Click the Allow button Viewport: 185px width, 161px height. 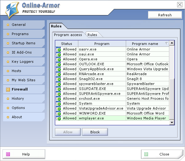[68, 132]
